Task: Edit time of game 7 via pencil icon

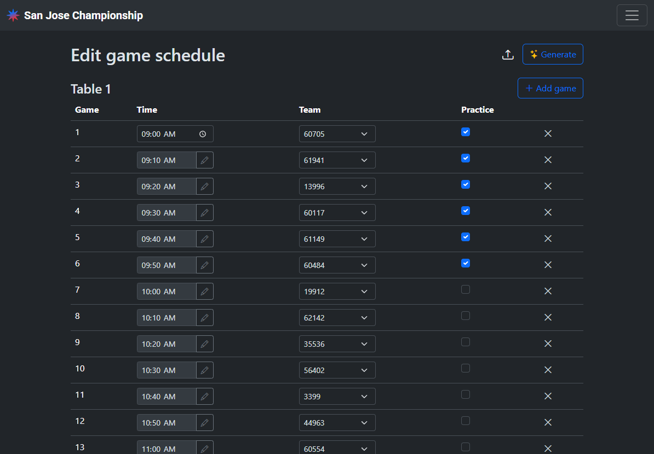Action: click(x=205, y=292)
